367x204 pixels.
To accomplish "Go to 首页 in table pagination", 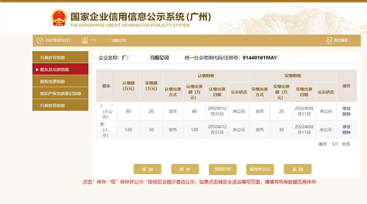I will pos(323,144).
